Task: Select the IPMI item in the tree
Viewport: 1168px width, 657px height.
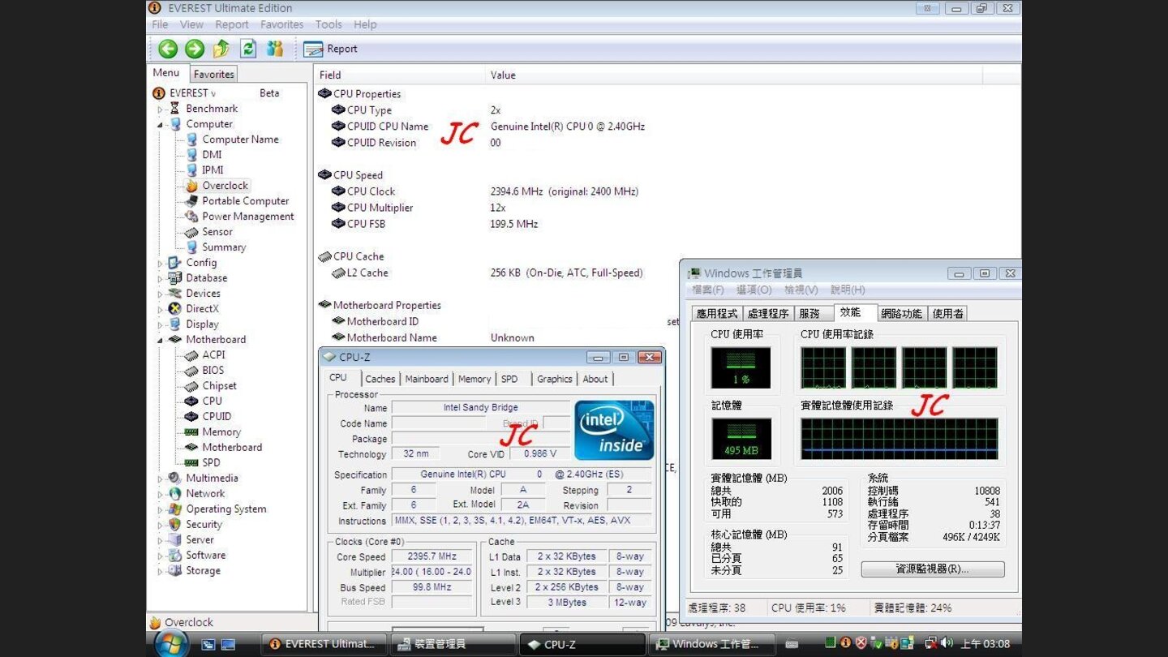Action: [x=213, y=170]
